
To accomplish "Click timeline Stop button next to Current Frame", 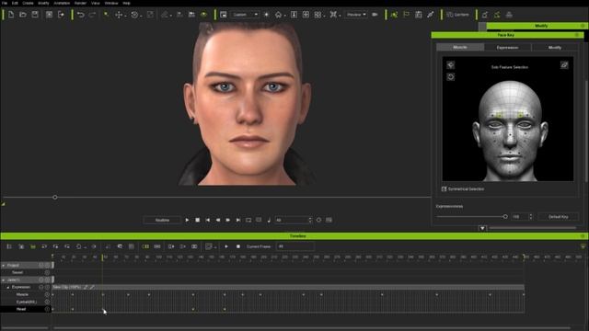I will coord(238,246).
